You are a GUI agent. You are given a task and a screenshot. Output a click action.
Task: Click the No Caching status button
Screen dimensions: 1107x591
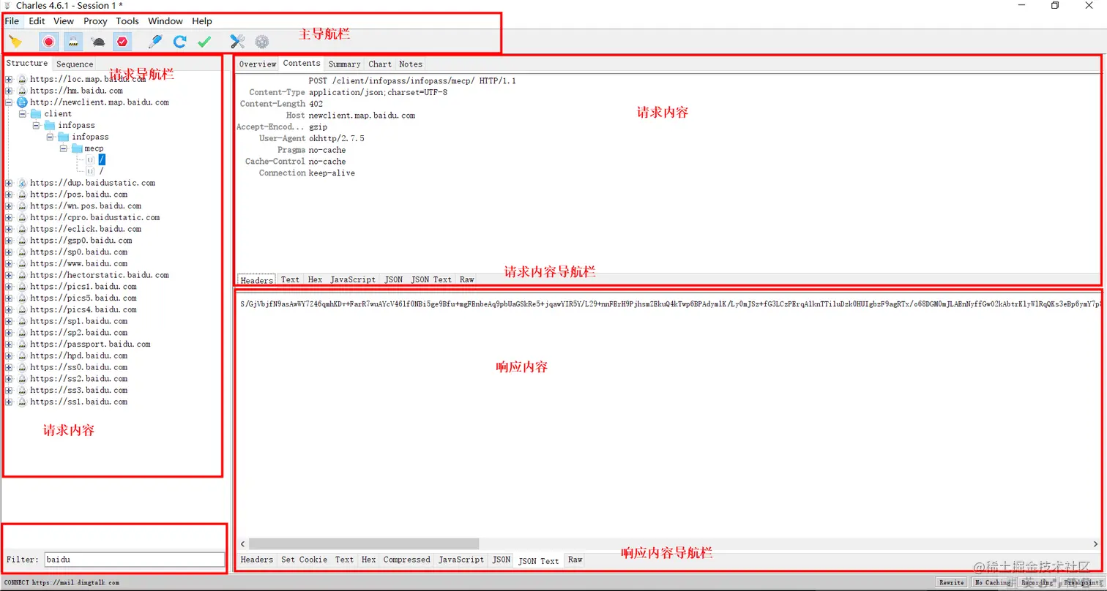[993, 583]
